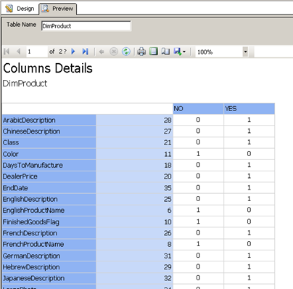Viewport: 293px width, 289px height.
Task: Select YES column header
Action: pyautogui.click(x=249, y=109)
